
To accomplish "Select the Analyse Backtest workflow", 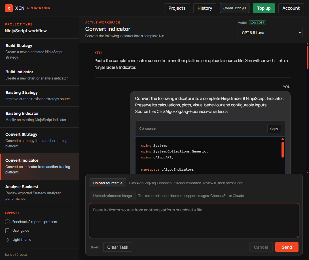I will point(39,193).
